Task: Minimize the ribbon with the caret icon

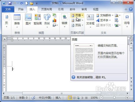Action: (126, 9)
